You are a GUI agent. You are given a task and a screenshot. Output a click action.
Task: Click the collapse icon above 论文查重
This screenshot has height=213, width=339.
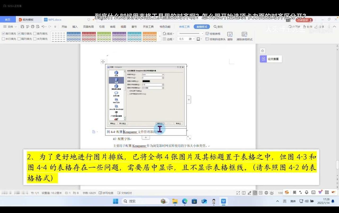tap(262, 51)
